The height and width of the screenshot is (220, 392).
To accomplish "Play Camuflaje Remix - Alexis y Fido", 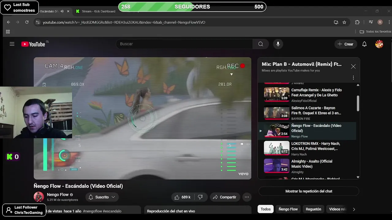I will click(307, 95).
